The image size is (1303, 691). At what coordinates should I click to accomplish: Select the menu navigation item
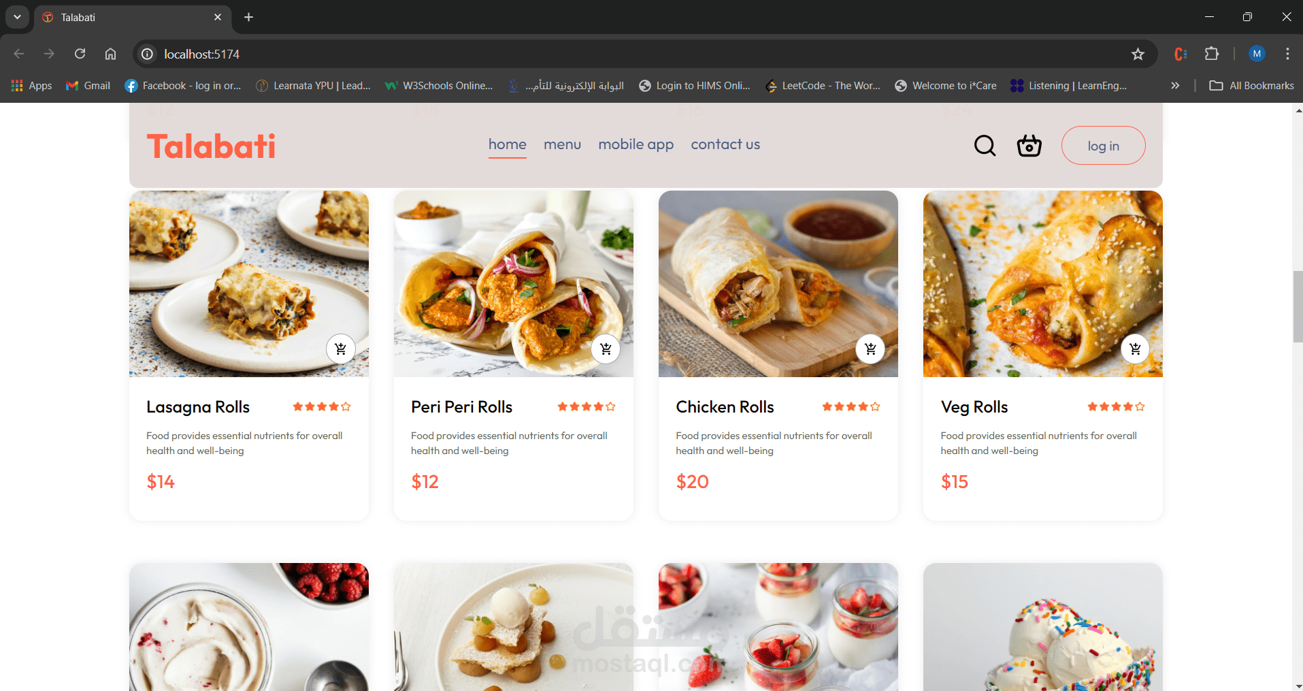(x=562, y=144)
